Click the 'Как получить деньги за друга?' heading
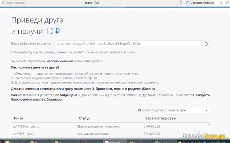Viewport: 230px width, 143px height. [35, 67]
